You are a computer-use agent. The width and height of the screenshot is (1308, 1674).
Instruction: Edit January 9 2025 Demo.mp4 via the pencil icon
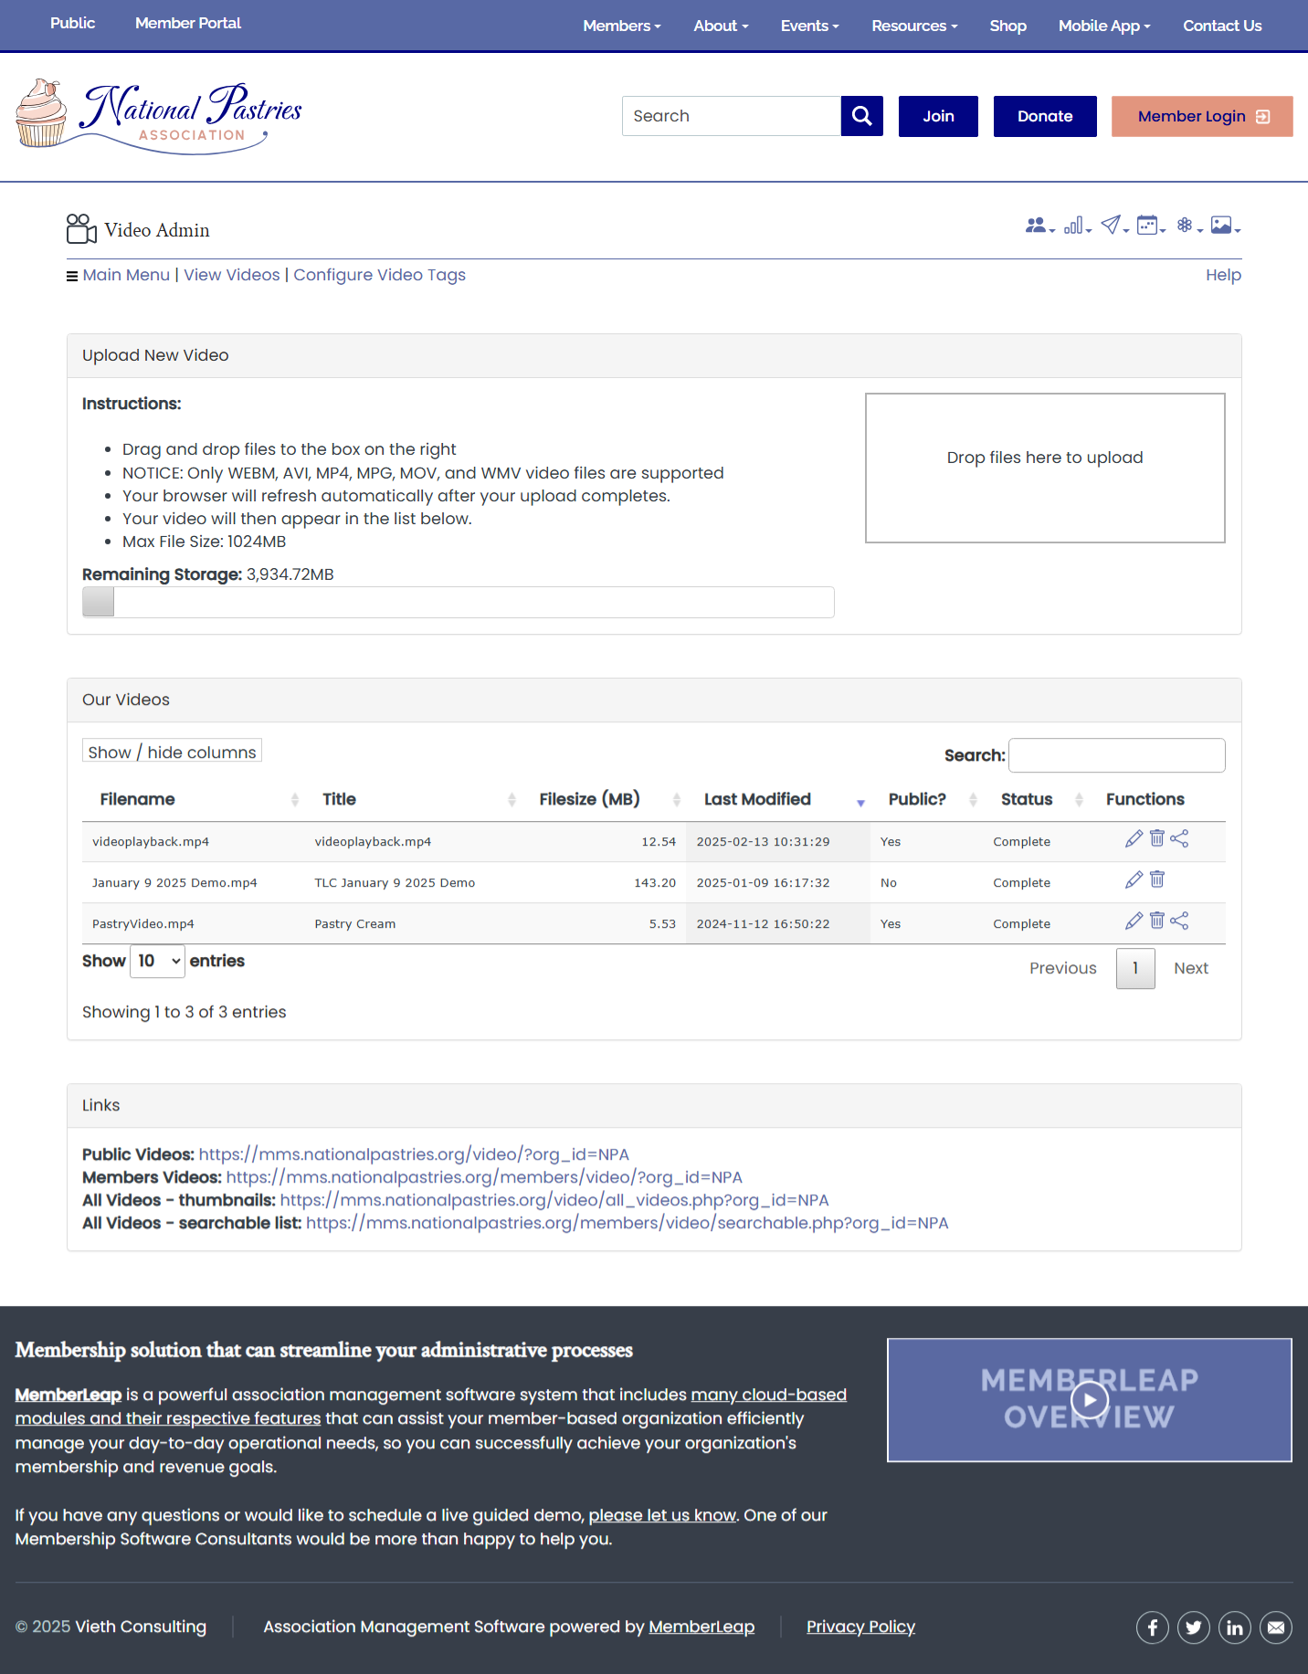tap(1134, 880)
